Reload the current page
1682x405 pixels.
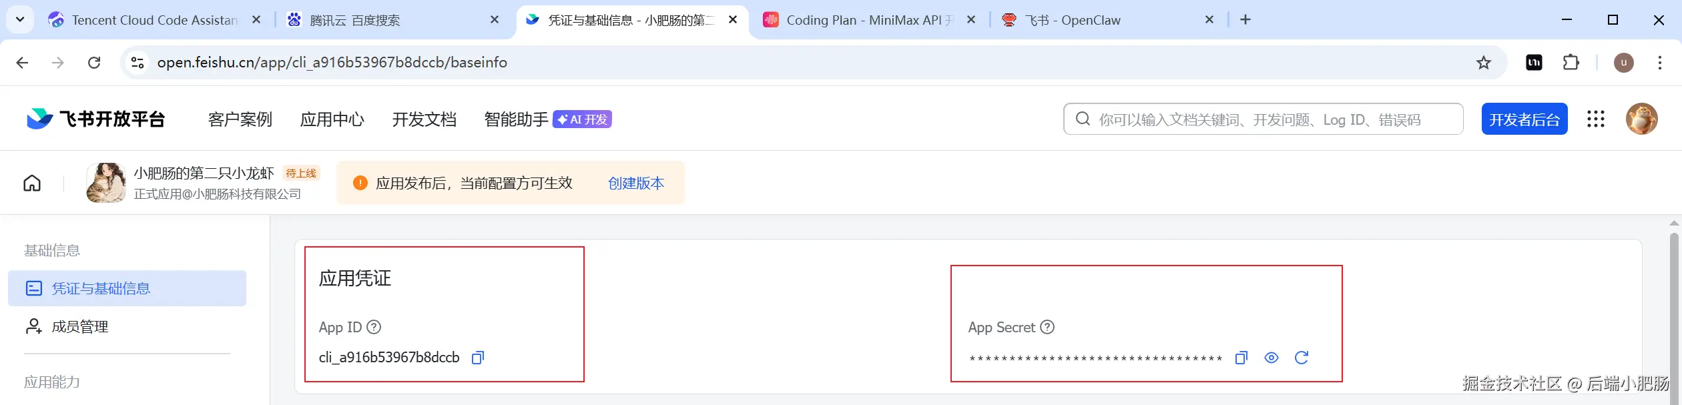pos(94,63)
